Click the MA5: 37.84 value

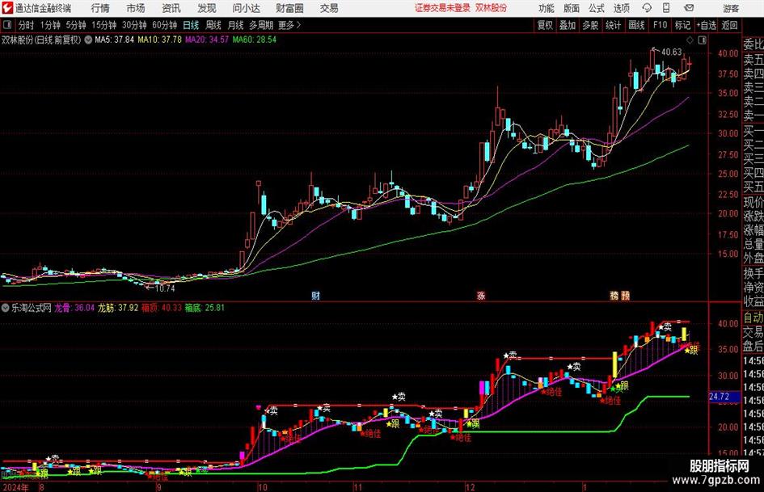[x=114, y=40]
